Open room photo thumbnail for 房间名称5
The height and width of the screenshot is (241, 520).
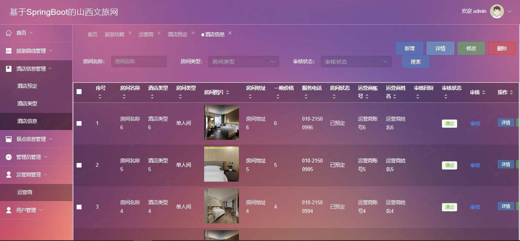pos(221,164)
